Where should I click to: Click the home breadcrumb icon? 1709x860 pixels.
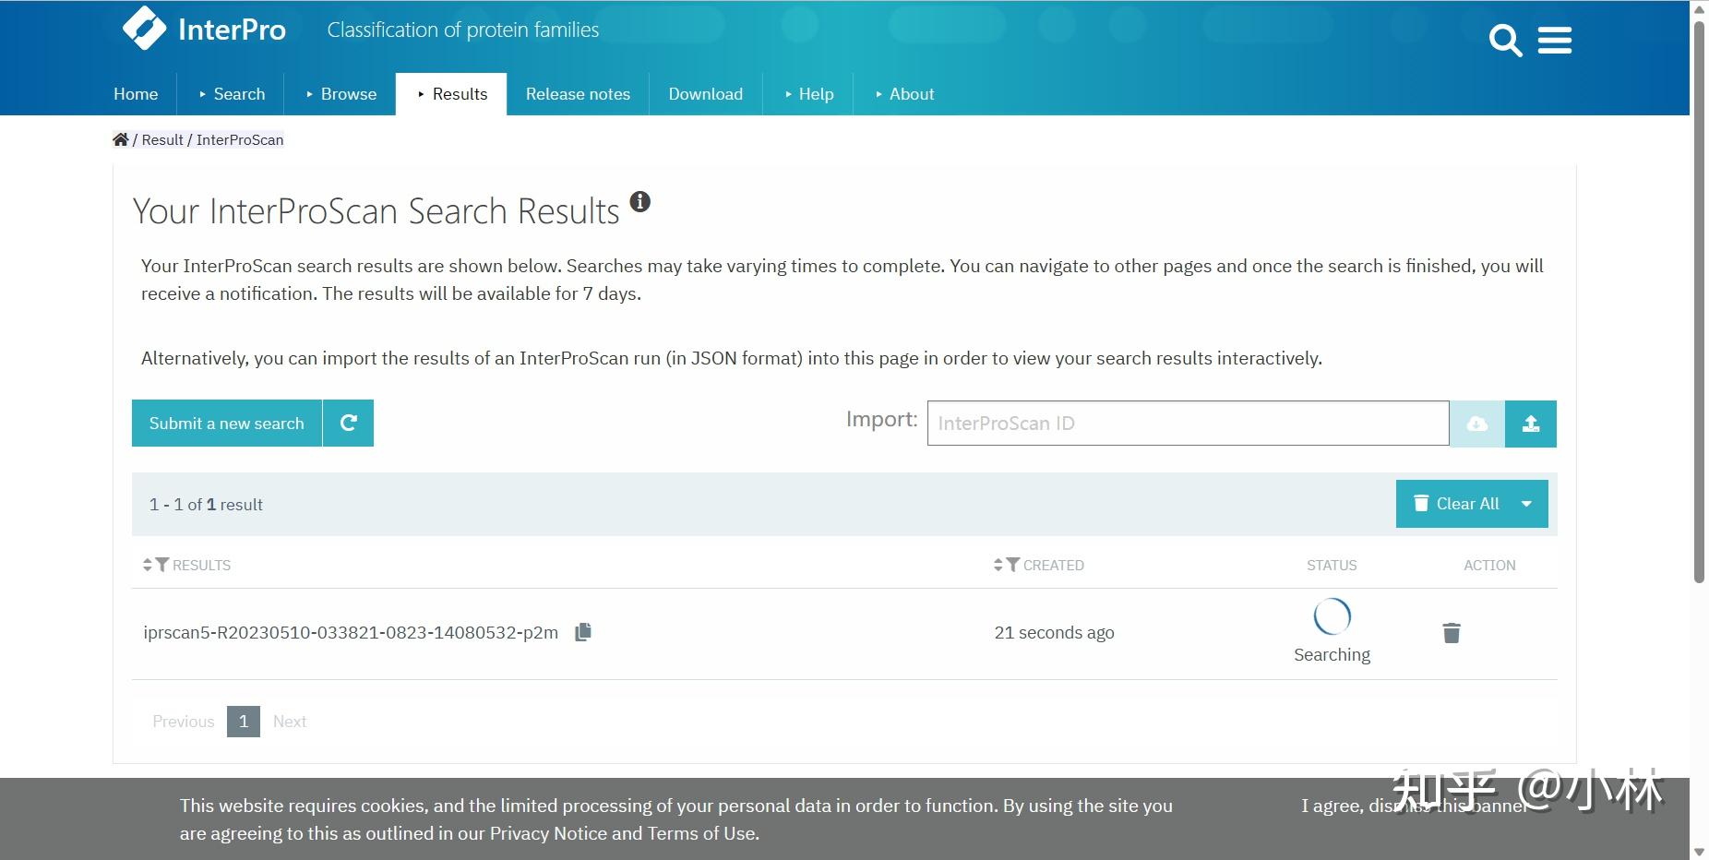[x=121, y=139]
